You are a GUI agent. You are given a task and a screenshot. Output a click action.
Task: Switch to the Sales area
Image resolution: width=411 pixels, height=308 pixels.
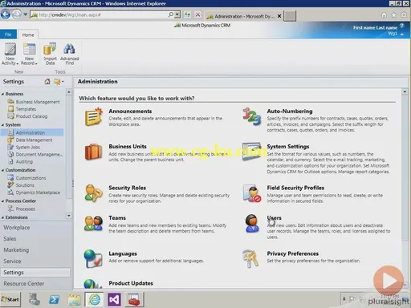click(10, 239)
